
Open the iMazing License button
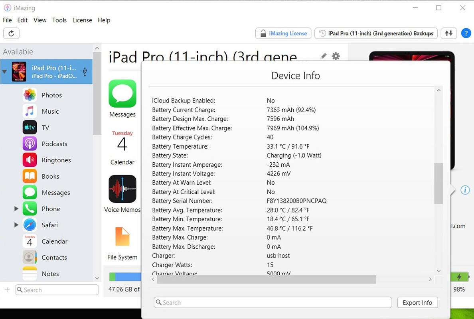click(x=283, y=33)
